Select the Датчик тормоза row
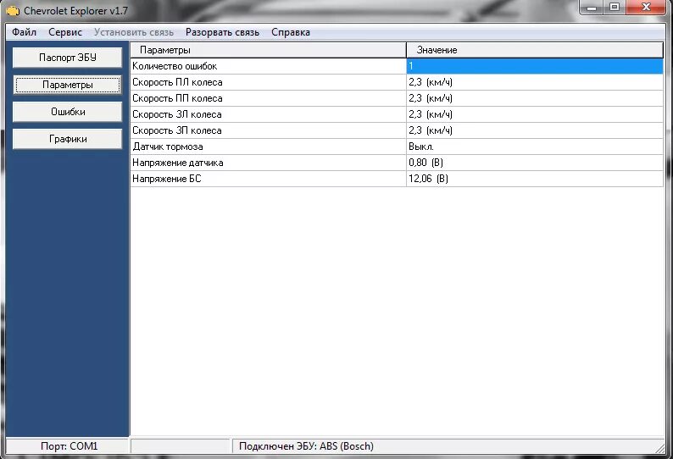This screenshot has width=673, height=459. tap(397, 147)
